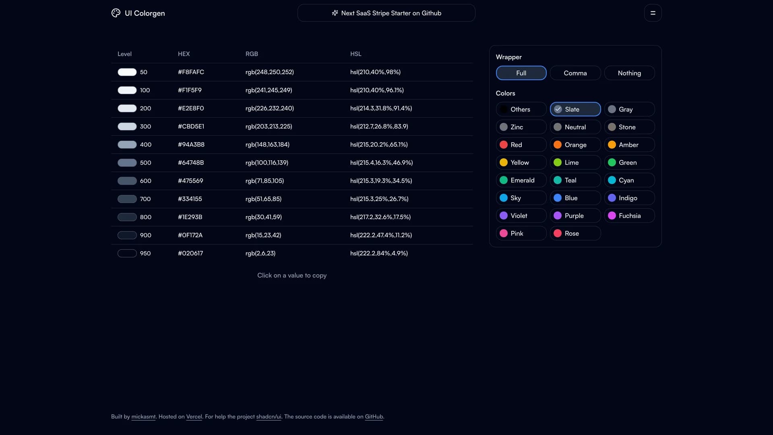Viewport: 773px width, 435px height.
Task: Pick the Fuchsia color circle
Action: 612,215
